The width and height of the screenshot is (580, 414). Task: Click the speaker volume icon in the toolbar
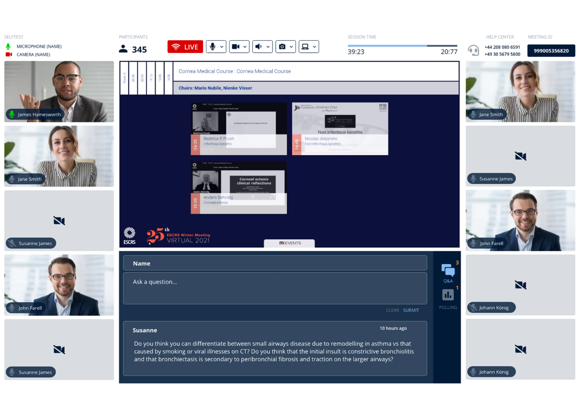[x=259, y=47]
